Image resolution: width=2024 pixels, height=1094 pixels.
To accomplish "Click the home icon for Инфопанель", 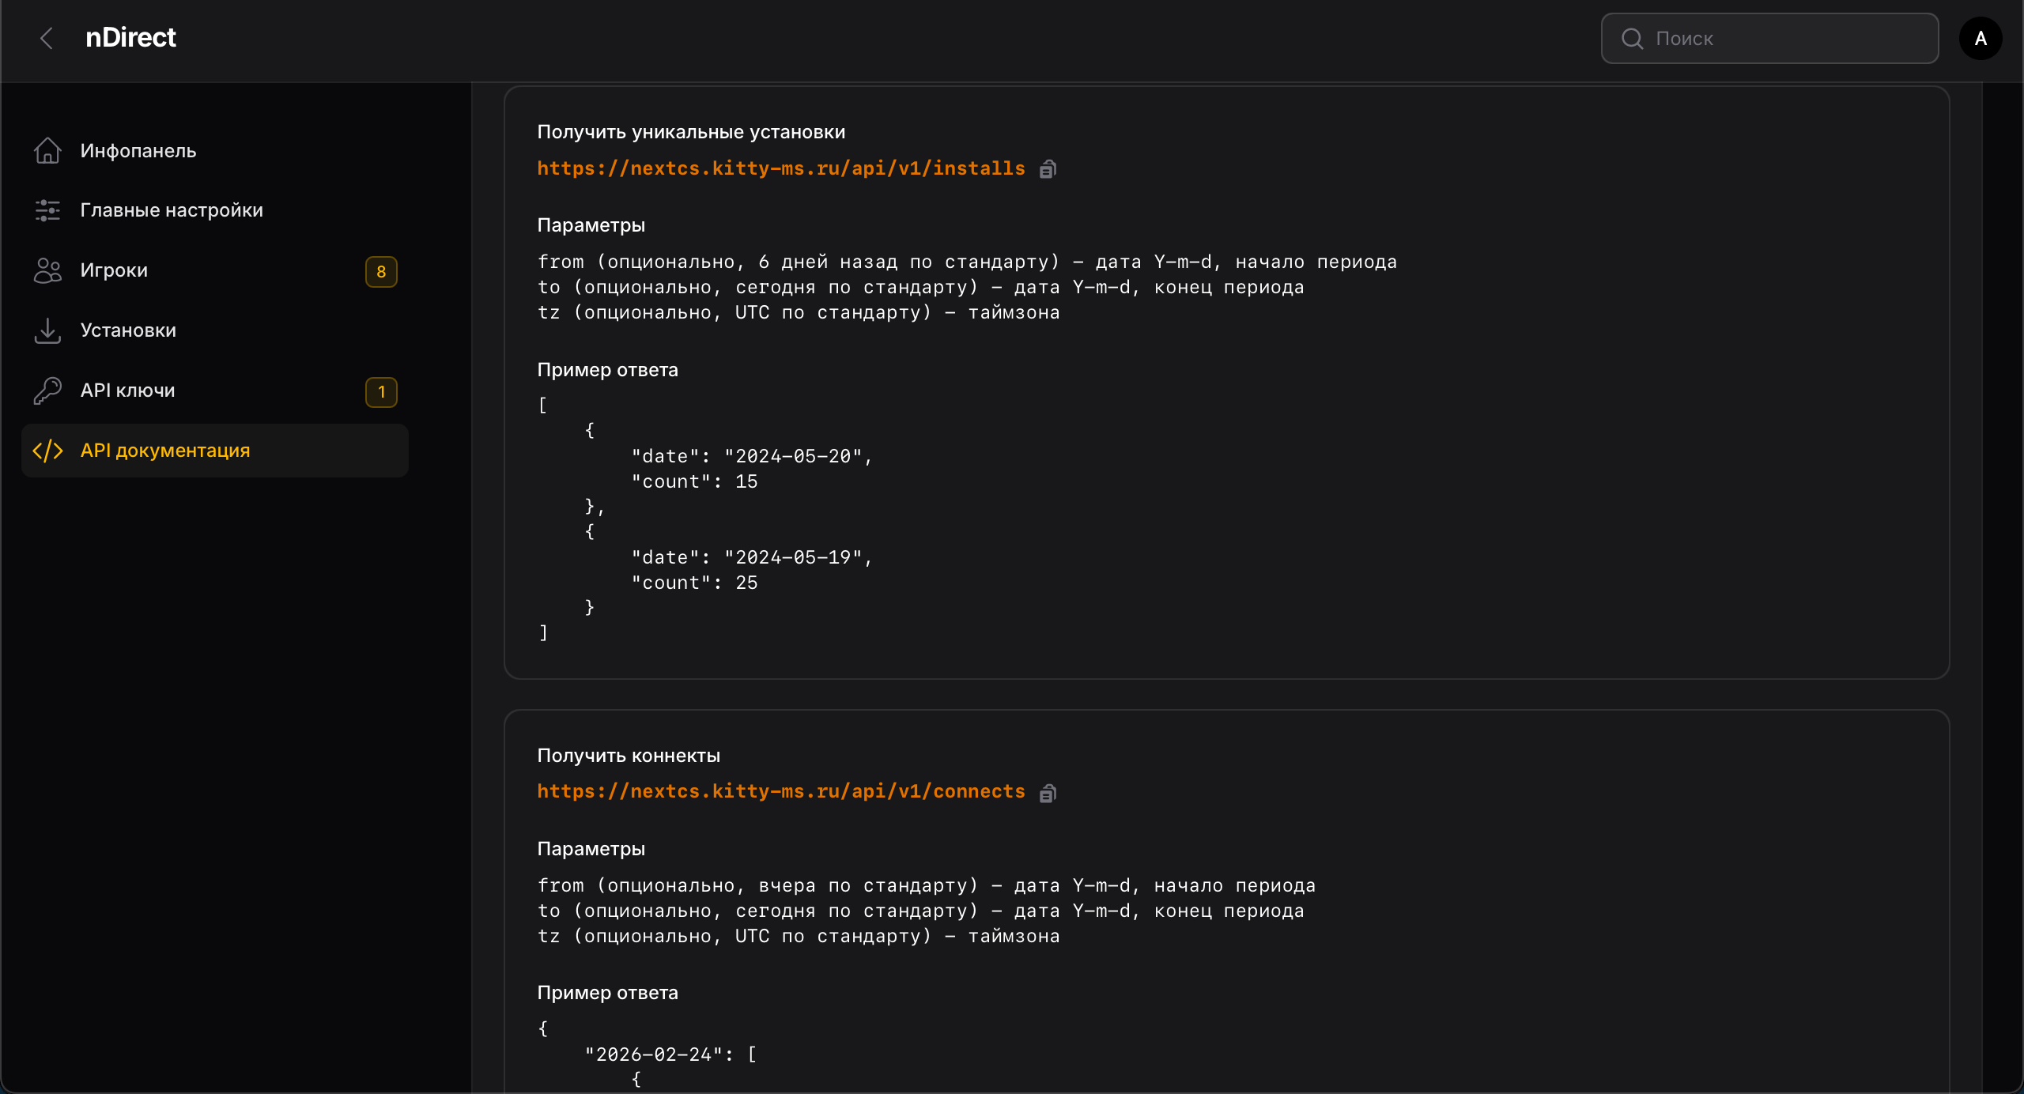I will click(x=47, y=150).
